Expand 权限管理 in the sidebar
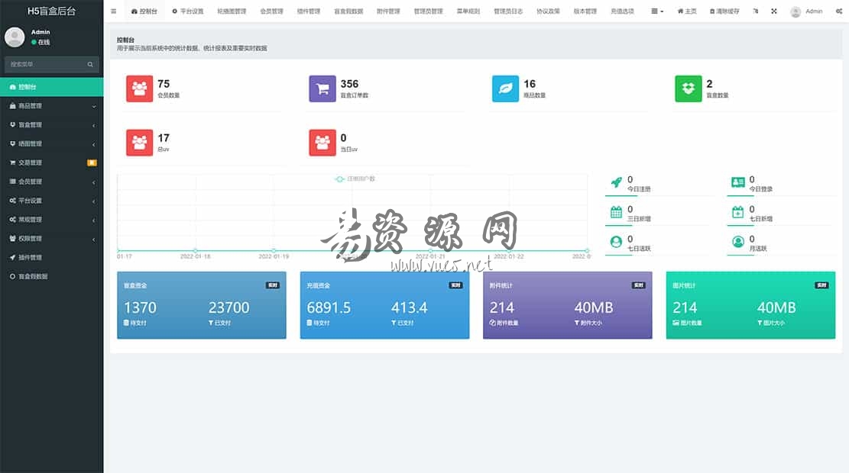This screenshot has width=849, height=473. point(51,238)
